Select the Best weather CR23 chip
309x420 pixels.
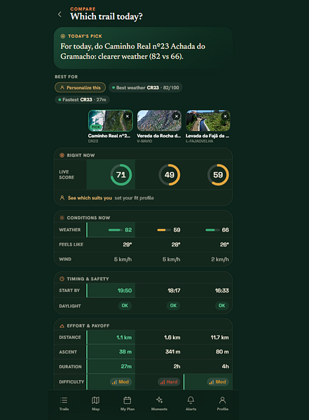[x=145, y=87]
